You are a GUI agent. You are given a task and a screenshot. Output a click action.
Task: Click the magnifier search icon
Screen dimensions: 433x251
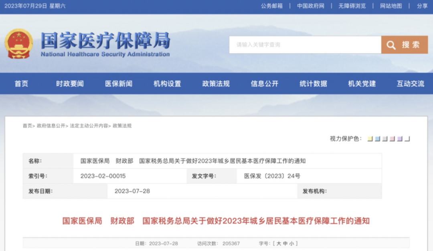391,45
